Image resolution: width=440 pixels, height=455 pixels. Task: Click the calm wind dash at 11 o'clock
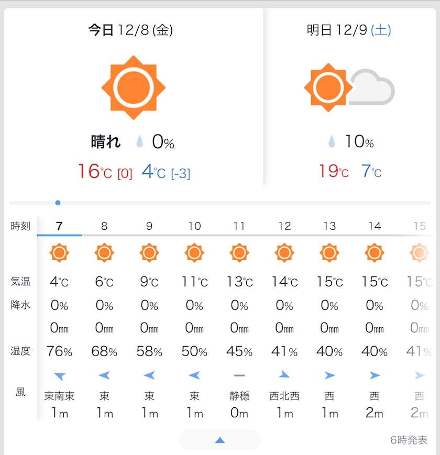point(239,375)
